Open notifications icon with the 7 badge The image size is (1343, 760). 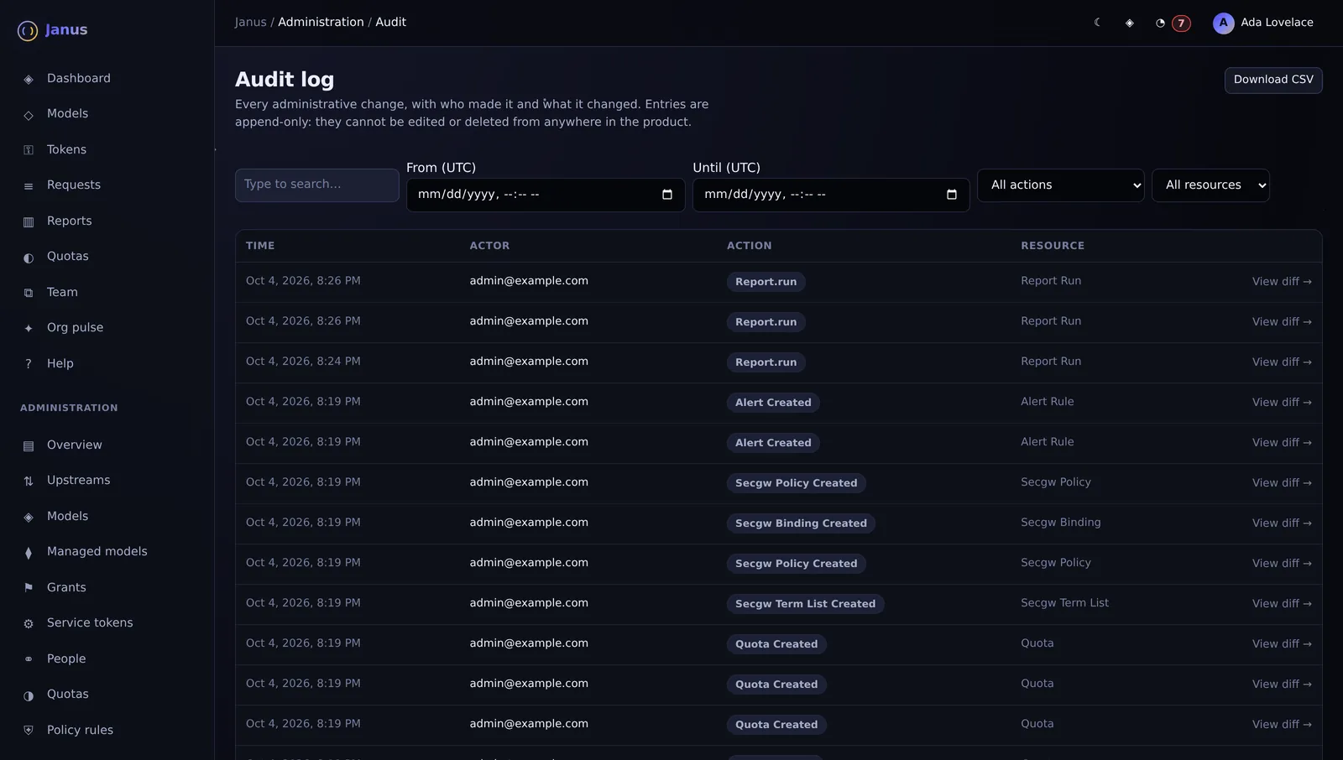(x=1172, y=23)
